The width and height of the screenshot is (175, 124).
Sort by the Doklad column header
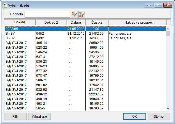[x=20, y=22]
